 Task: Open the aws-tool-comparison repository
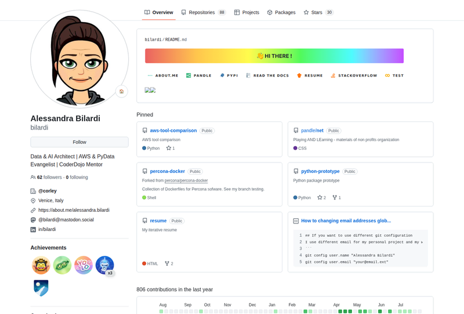point(173,131)
